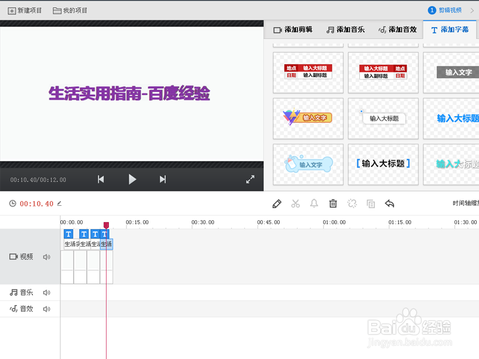Click the 音乐 track note icon
This screenshot has width=479, height=359.
[x=13, y=293]
